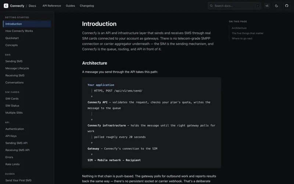Click the bold 'Gateway' label in the diagram
Viewport: 294px width, 184px height.
[93, 149]
